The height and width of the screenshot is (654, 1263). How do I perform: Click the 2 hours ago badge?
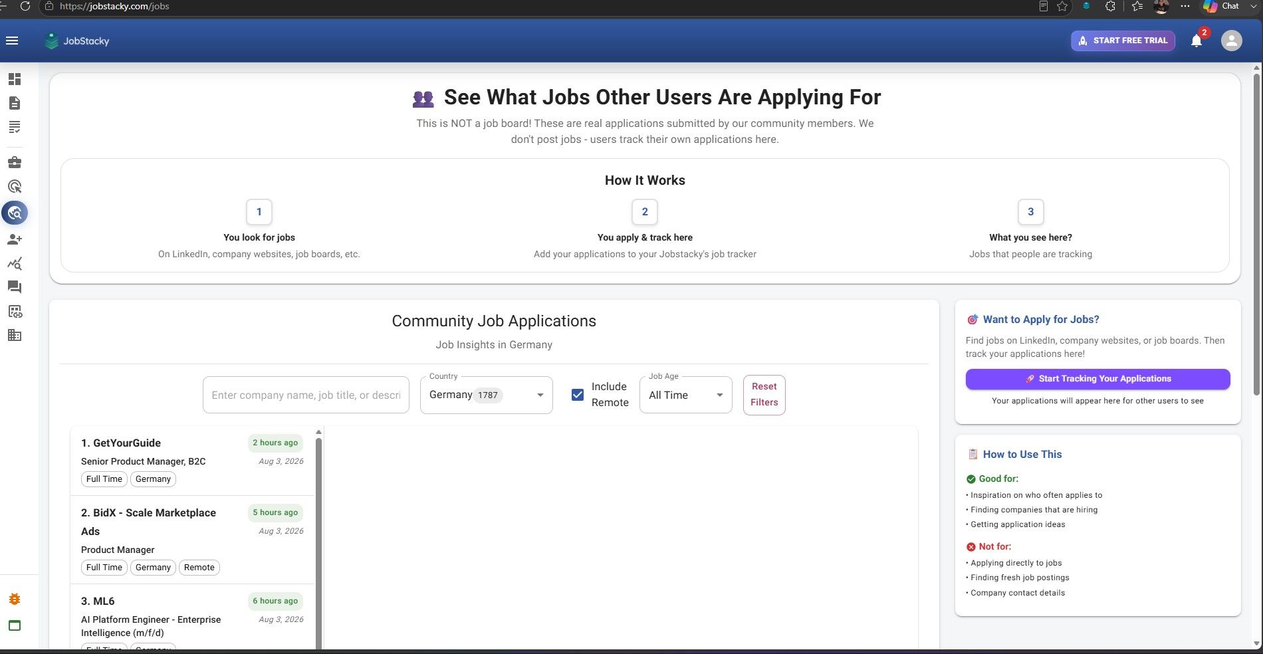pyautogui.click(x=275, y=443)
